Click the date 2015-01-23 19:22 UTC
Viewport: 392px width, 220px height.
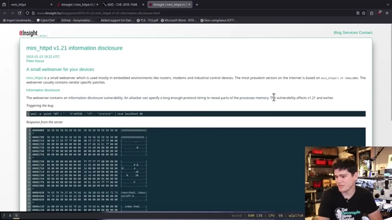click(x=43, y=57)
